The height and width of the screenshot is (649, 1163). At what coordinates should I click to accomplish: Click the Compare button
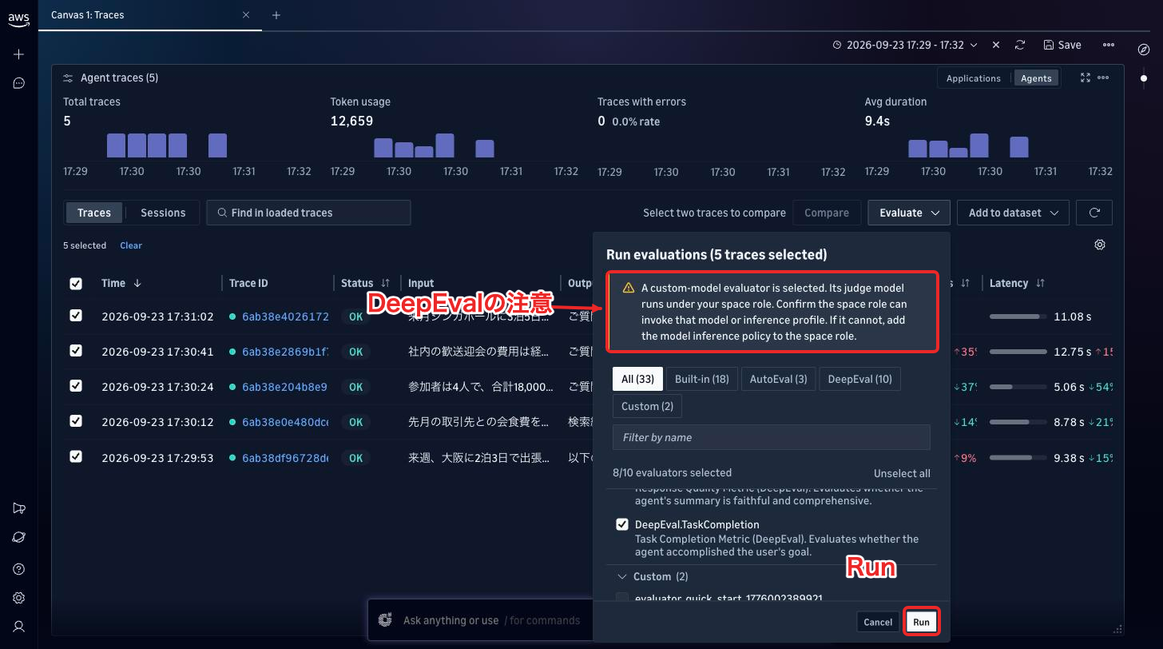click(827, 213)
